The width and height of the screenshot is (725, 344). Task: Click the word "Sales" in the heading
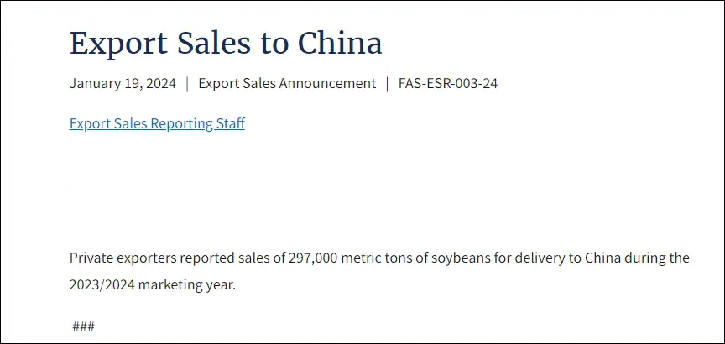pos(210,44)
